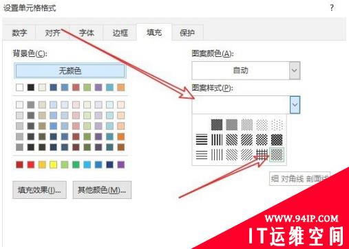Pick the thin diagonal crosshatch pattern
Image resolution: width=349 pixels, height=249 pixels.
pos(277,154)
